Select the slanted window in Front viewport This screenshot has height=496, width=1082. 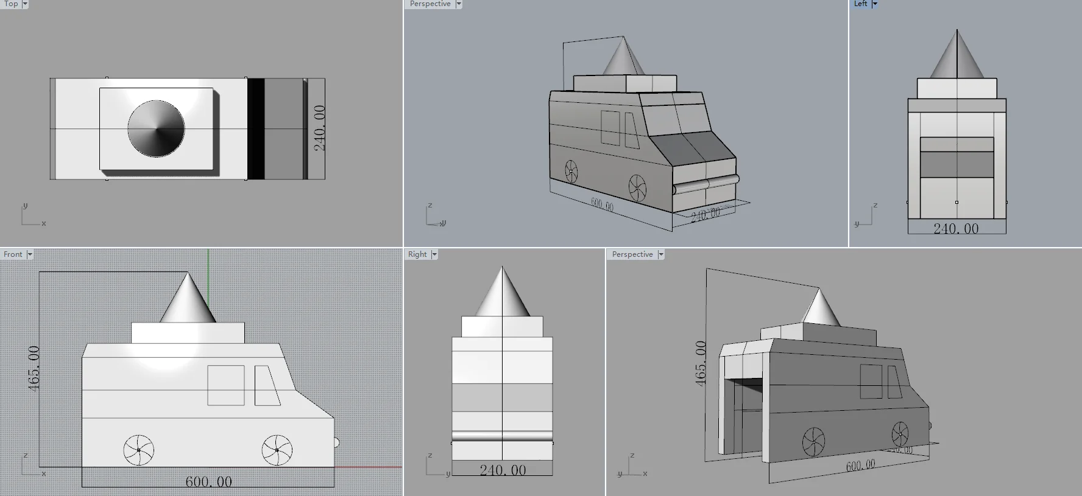(267, 385)
